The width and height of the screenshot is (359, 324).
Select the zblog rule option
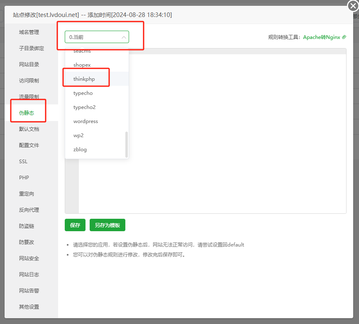click(x=79, y=148)
